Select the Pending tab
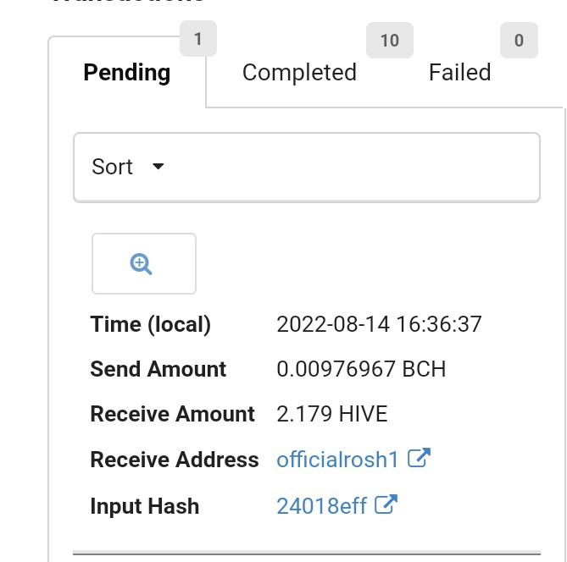Image resolution: width=567 pixels, height=562 pixels. (x=127, y=73)
